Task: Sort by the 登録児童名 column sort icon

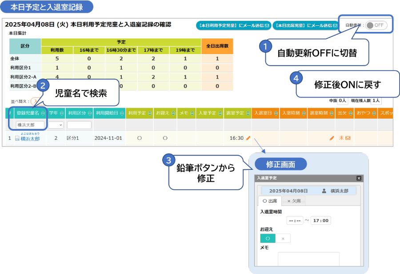Action: (x=43, y=113)
